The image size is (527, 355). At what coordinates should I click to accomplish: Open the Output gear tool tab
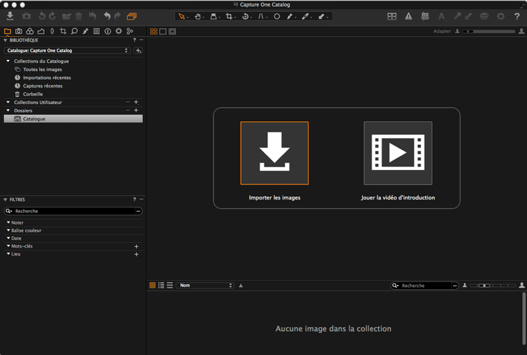[119, 31]
